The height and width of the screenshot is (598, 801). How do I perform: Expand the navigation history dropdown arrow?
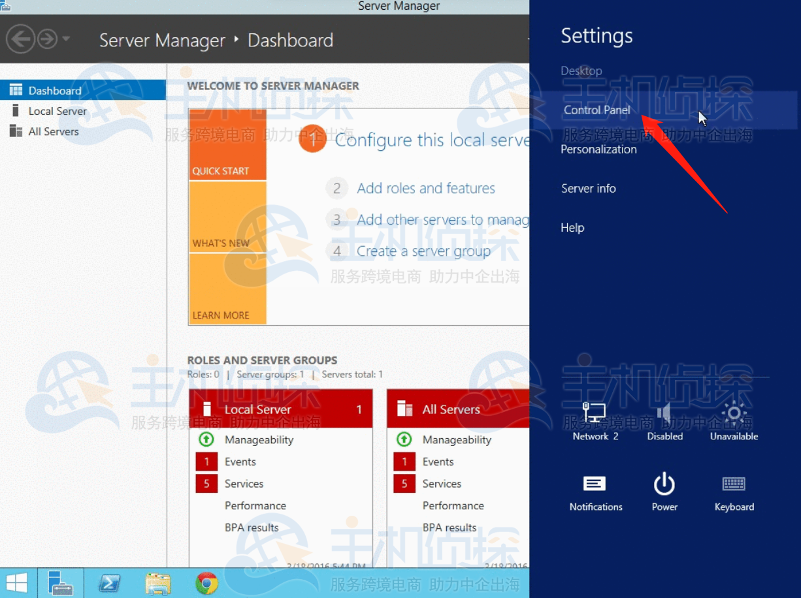(66, 39)
